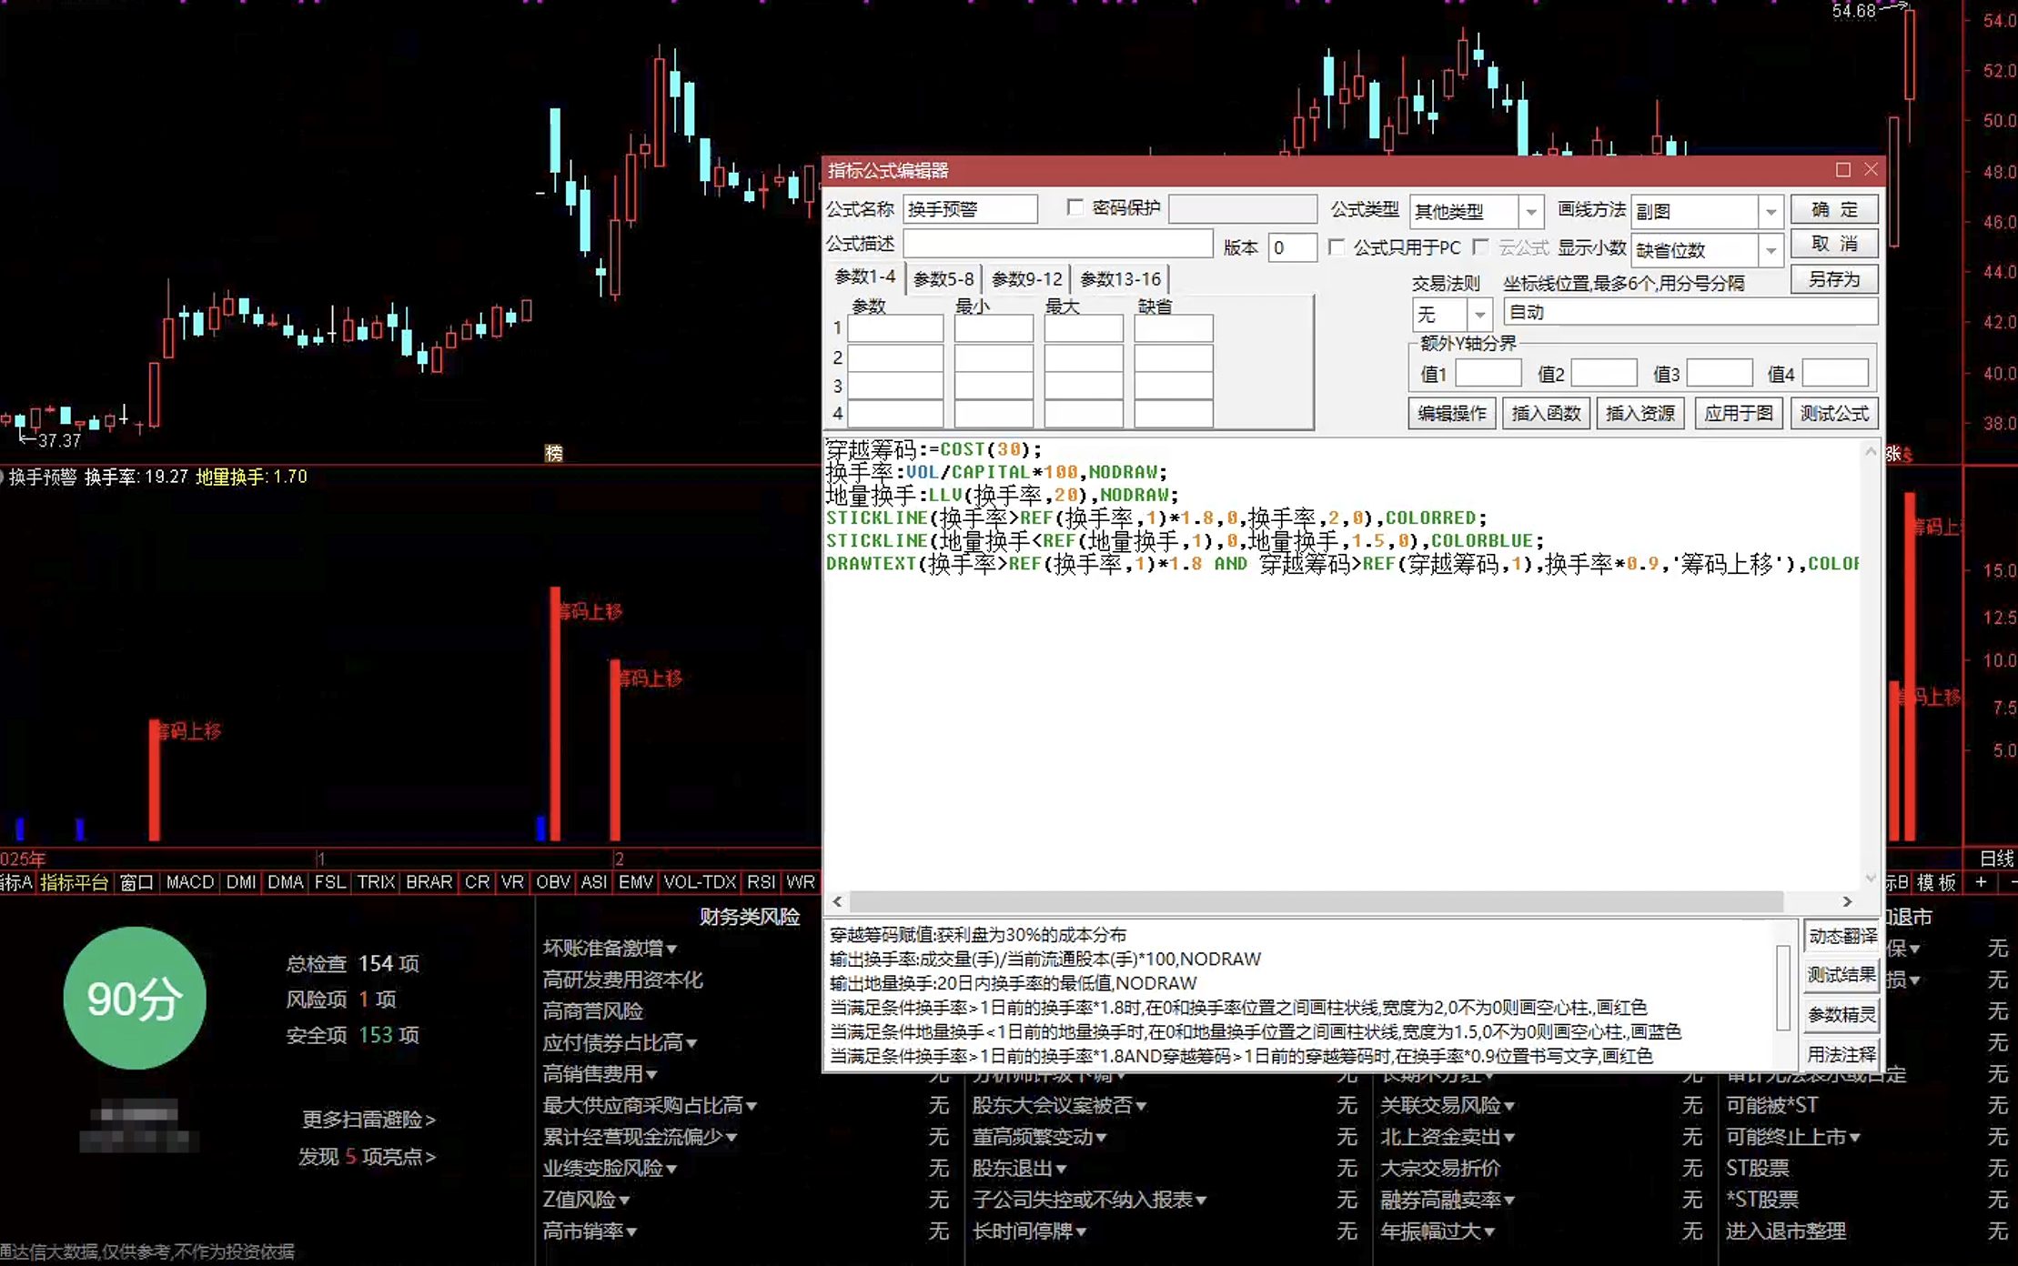Click the 测试结果 button

(1842, 976)
